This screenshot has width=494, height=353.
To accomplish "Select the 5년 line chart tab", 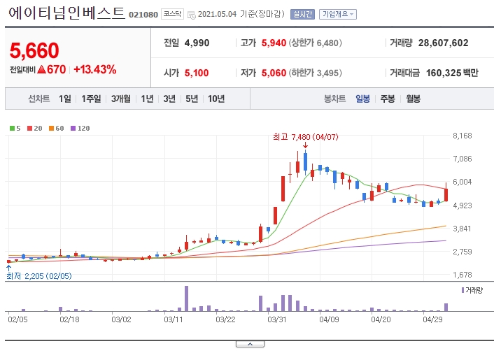I will [192, 99].
